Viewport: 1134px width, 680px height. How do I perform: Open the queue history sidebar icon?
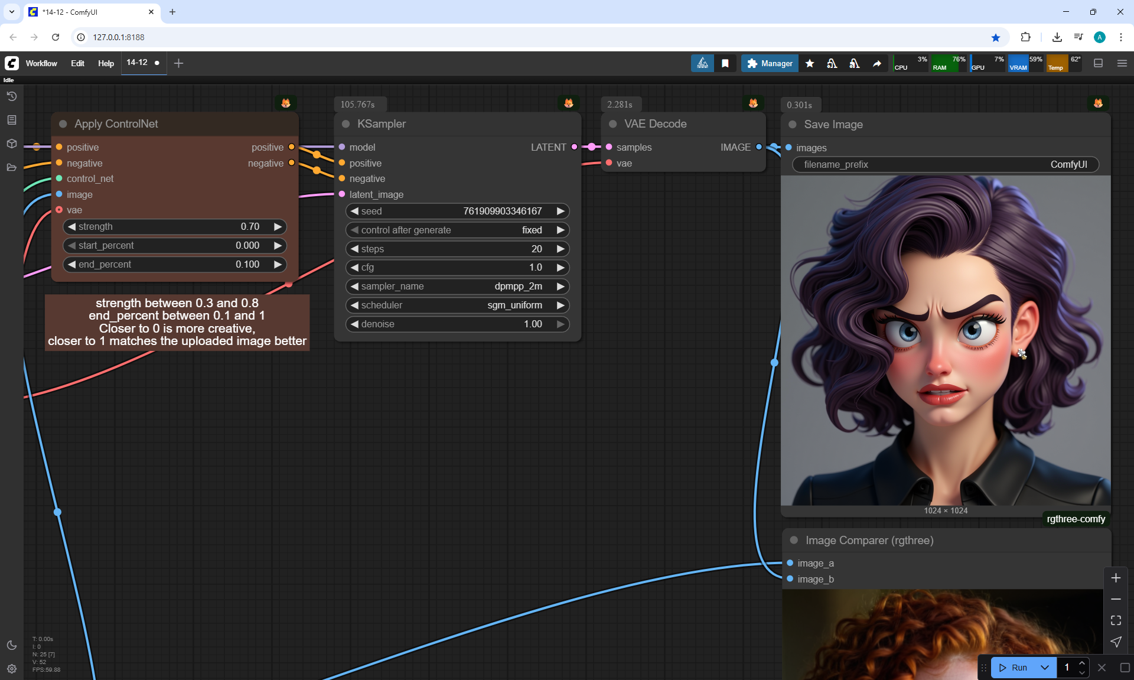(x=11, y=96)
